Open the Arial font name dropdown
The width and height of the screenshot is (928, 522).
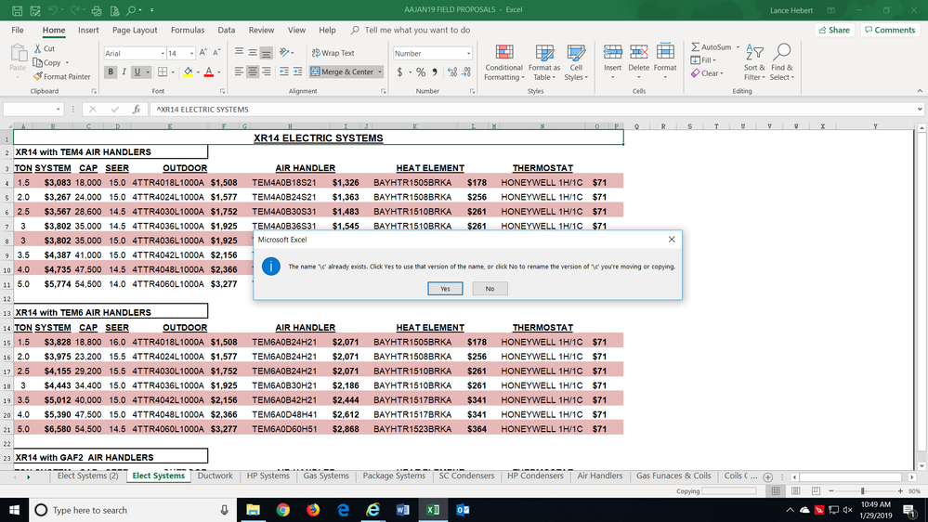[163, 53]
